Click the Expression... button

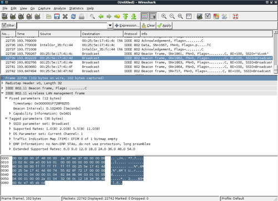pyautogui.click(x=127, y=26)
